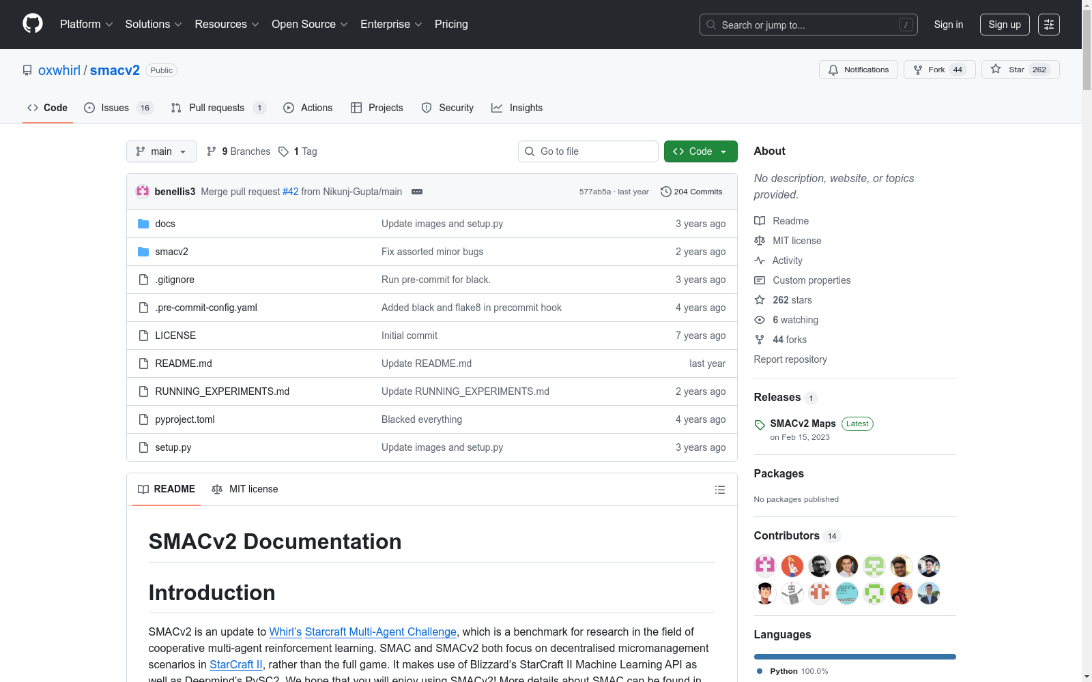The width and height of the screenshot is (1092, 682).
Task: Open the Platform dropdown menu
Action: (86, 25)
